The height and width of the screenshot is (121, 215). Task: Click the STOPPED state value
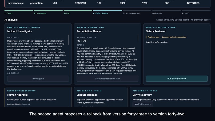point(80,3)
